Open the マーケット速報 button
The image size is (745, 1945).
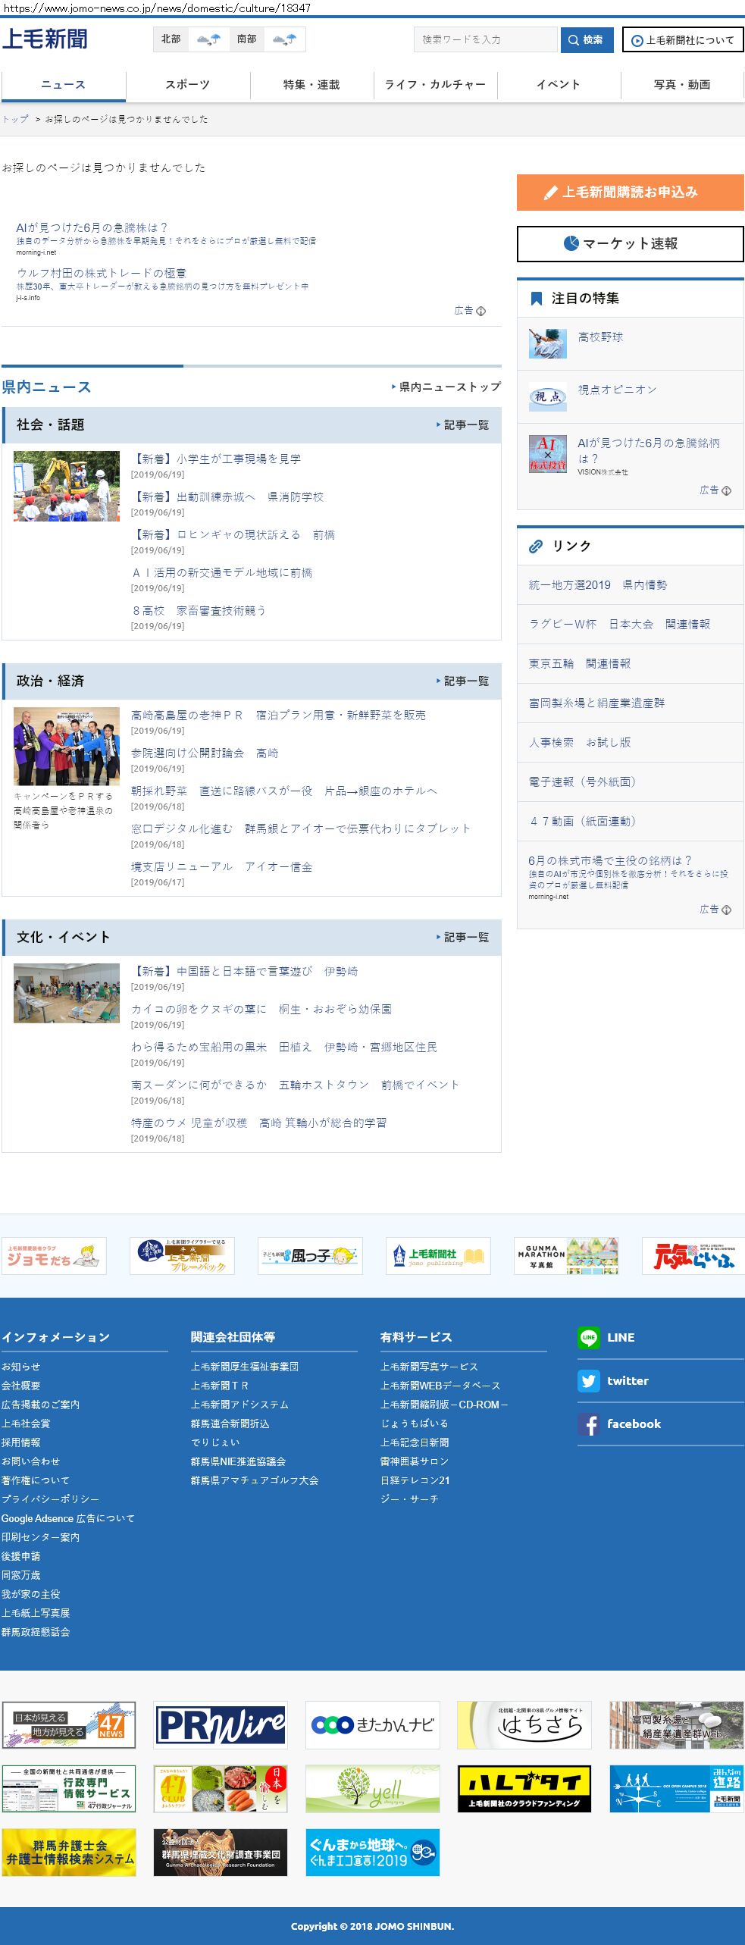[x=630, y=243]
